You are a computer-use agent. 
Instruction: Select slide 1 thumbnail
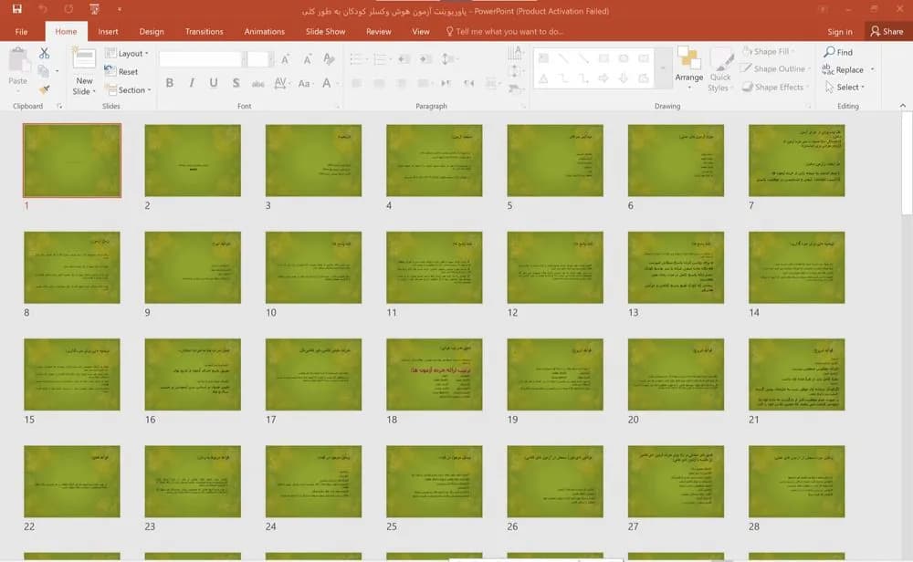click(x=72, y=161)
